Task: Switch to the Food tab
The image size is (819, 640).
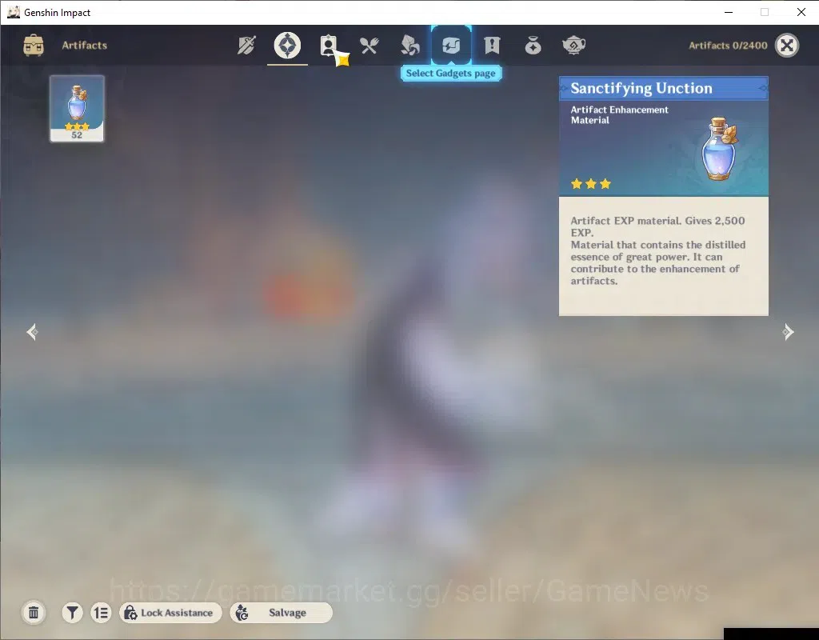Action: tap(370, 46)
